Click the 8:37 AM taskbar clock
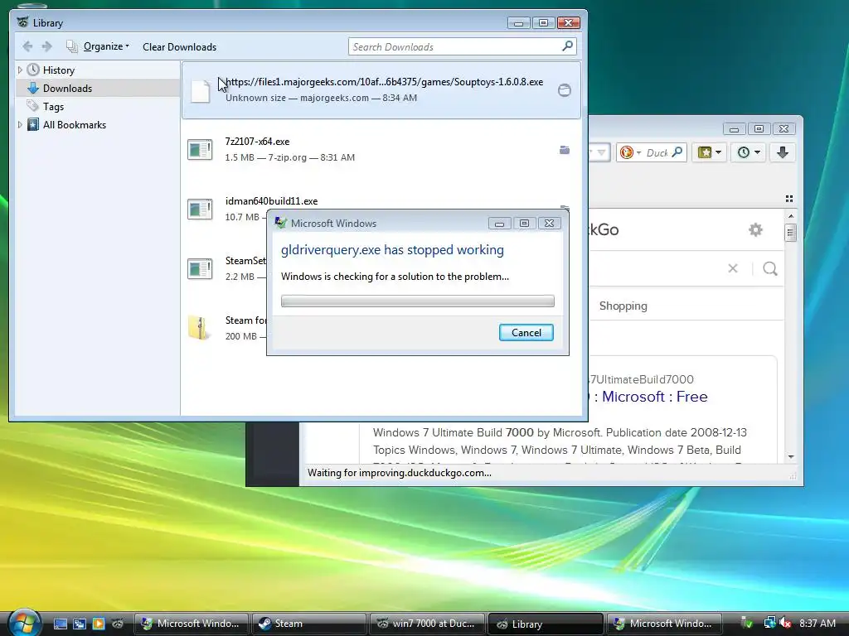 (x=817, y=624)
